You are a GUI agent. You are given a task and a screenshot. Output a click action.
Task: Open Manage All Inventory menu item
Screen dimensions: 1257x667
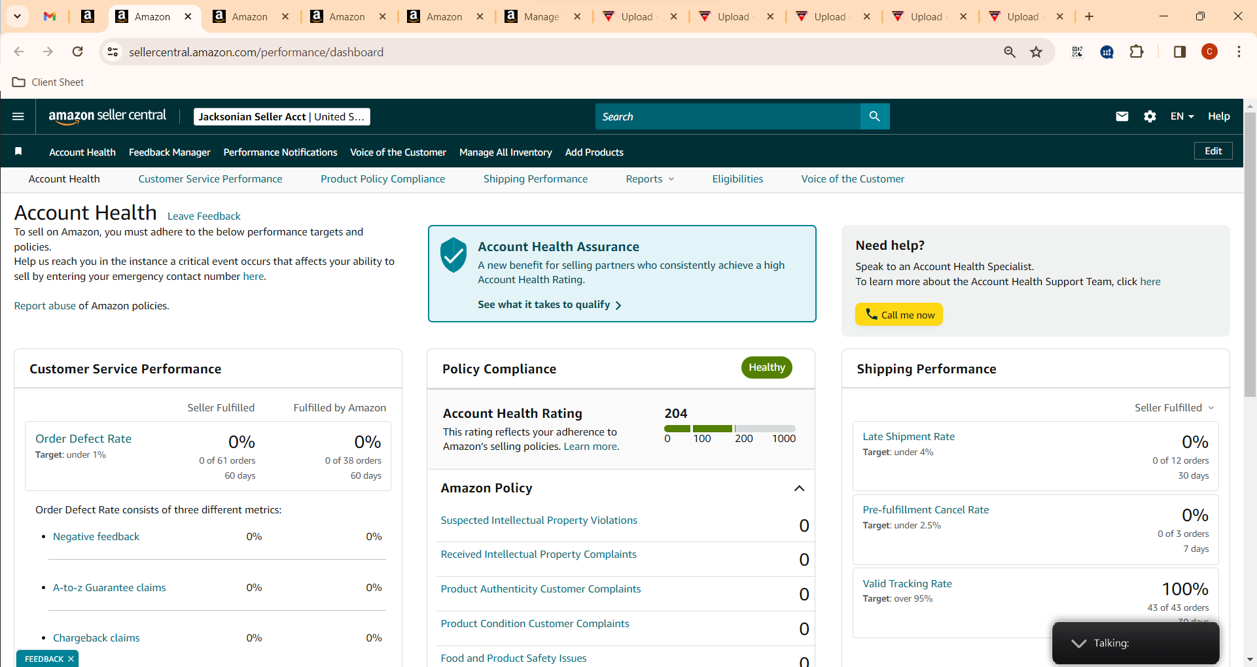[x=506, y=152]
